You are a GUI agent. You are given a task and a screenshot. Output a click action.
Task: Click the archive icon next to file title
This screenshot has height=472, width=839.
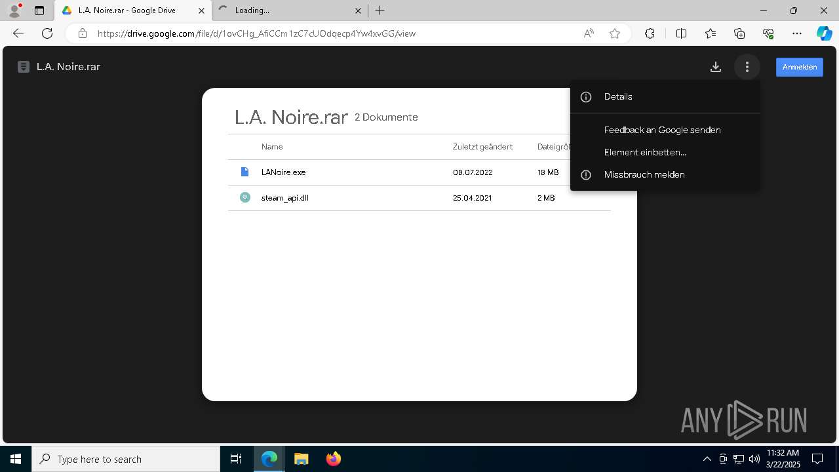[24, 67]
